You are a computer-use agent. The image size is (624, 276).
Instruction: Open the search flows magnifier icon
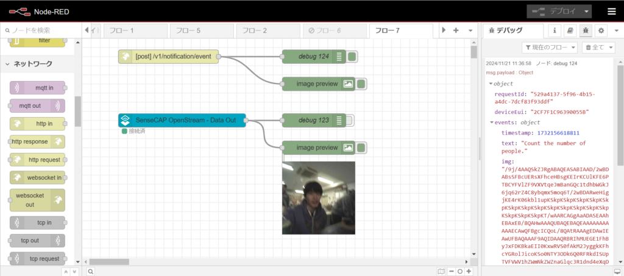(x=91, y=271)
